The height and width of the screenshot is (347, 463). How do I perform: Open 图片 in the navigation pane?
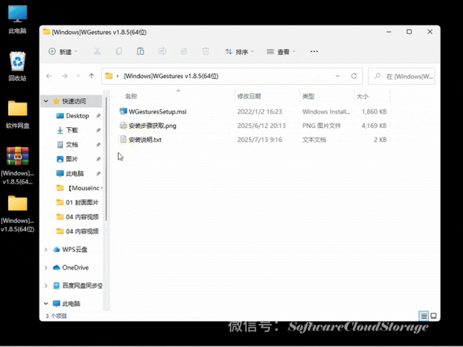click(72, 159)
